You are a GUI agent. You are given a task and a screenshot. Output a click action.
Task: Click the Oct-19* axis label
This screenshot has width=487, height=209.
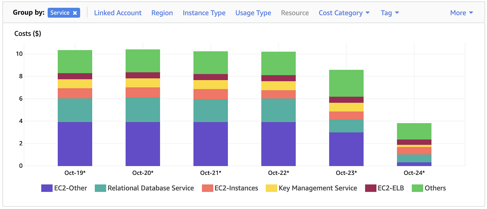click(x=75, y=173)
